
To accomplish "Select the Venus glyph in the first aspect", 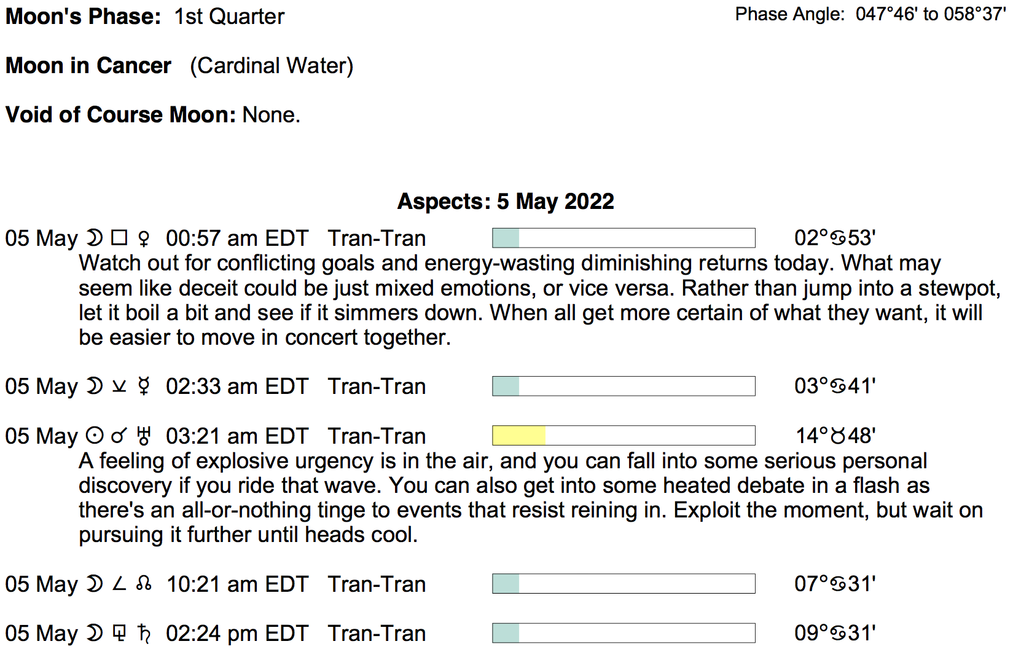I will [144, 238].
